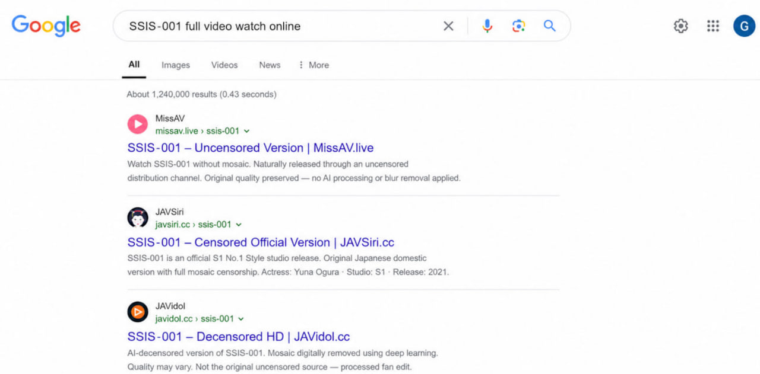760x374 pixels.
Task: Expand the More search options menu
Action: [313, 65]
